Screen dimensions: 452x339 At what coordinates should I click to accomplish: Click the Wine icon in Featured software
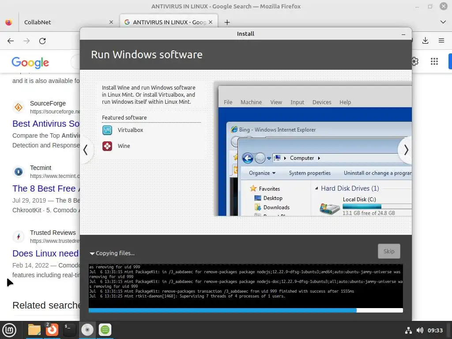(107, 146)
